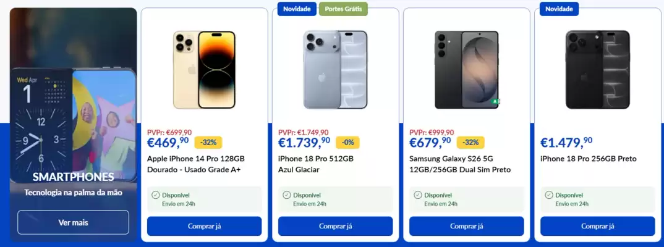This screenshot has width=664, height=247.
Task: Buy the Samsung Galaxy S26 5G
Action: 467,226
